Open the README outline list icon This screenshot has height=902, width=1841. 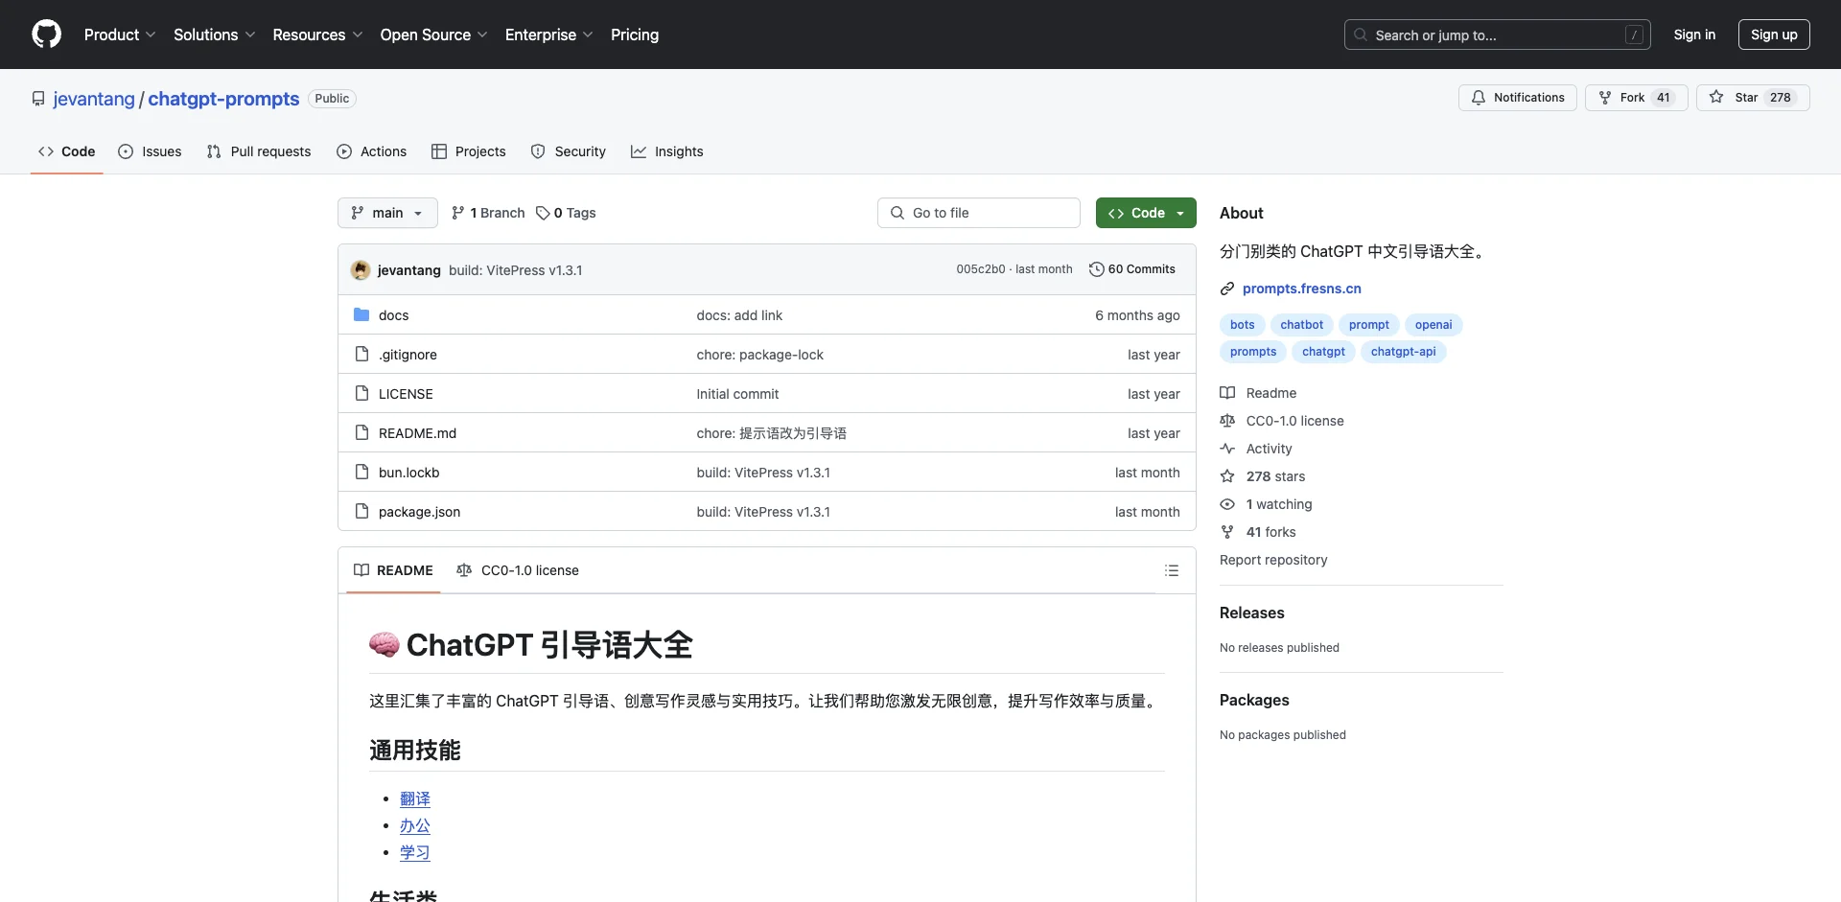(x=1172, y=570)
